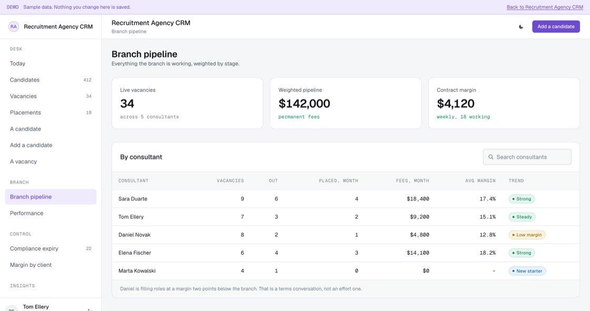Click the Tom Ellery avatar at sidebar bottom
The width and height of the screenshot is (590, 311).
click(x=11, y=308)
